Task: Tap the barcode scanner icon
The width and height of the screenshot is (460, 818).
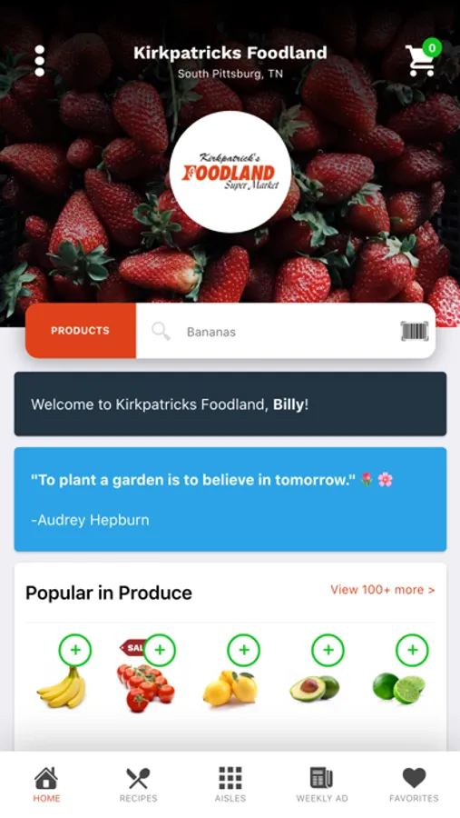Action: pyautogui.click(x=414, y=331)
